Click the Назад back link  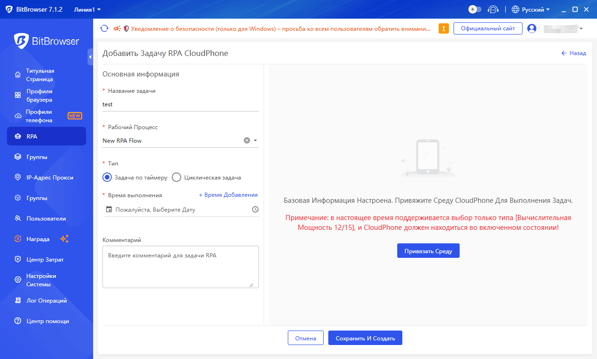click(x=574, y=53)
